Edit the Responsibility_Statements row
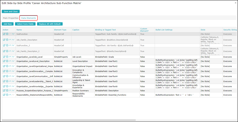238x122 pixels. tap(4, 95)
